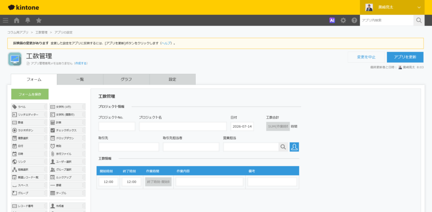This screenshot has height=212, width=432.
Task: Click the アプリを更新 button
Action: [405, 57]
